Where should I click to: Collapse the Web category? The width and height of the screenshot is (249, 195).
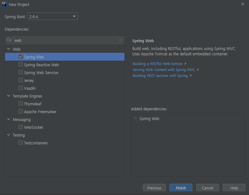(9, 49)
